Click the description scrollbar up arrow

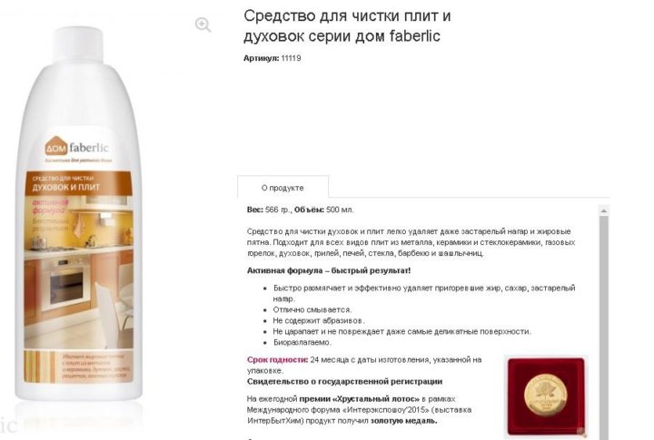click(603, 210)
